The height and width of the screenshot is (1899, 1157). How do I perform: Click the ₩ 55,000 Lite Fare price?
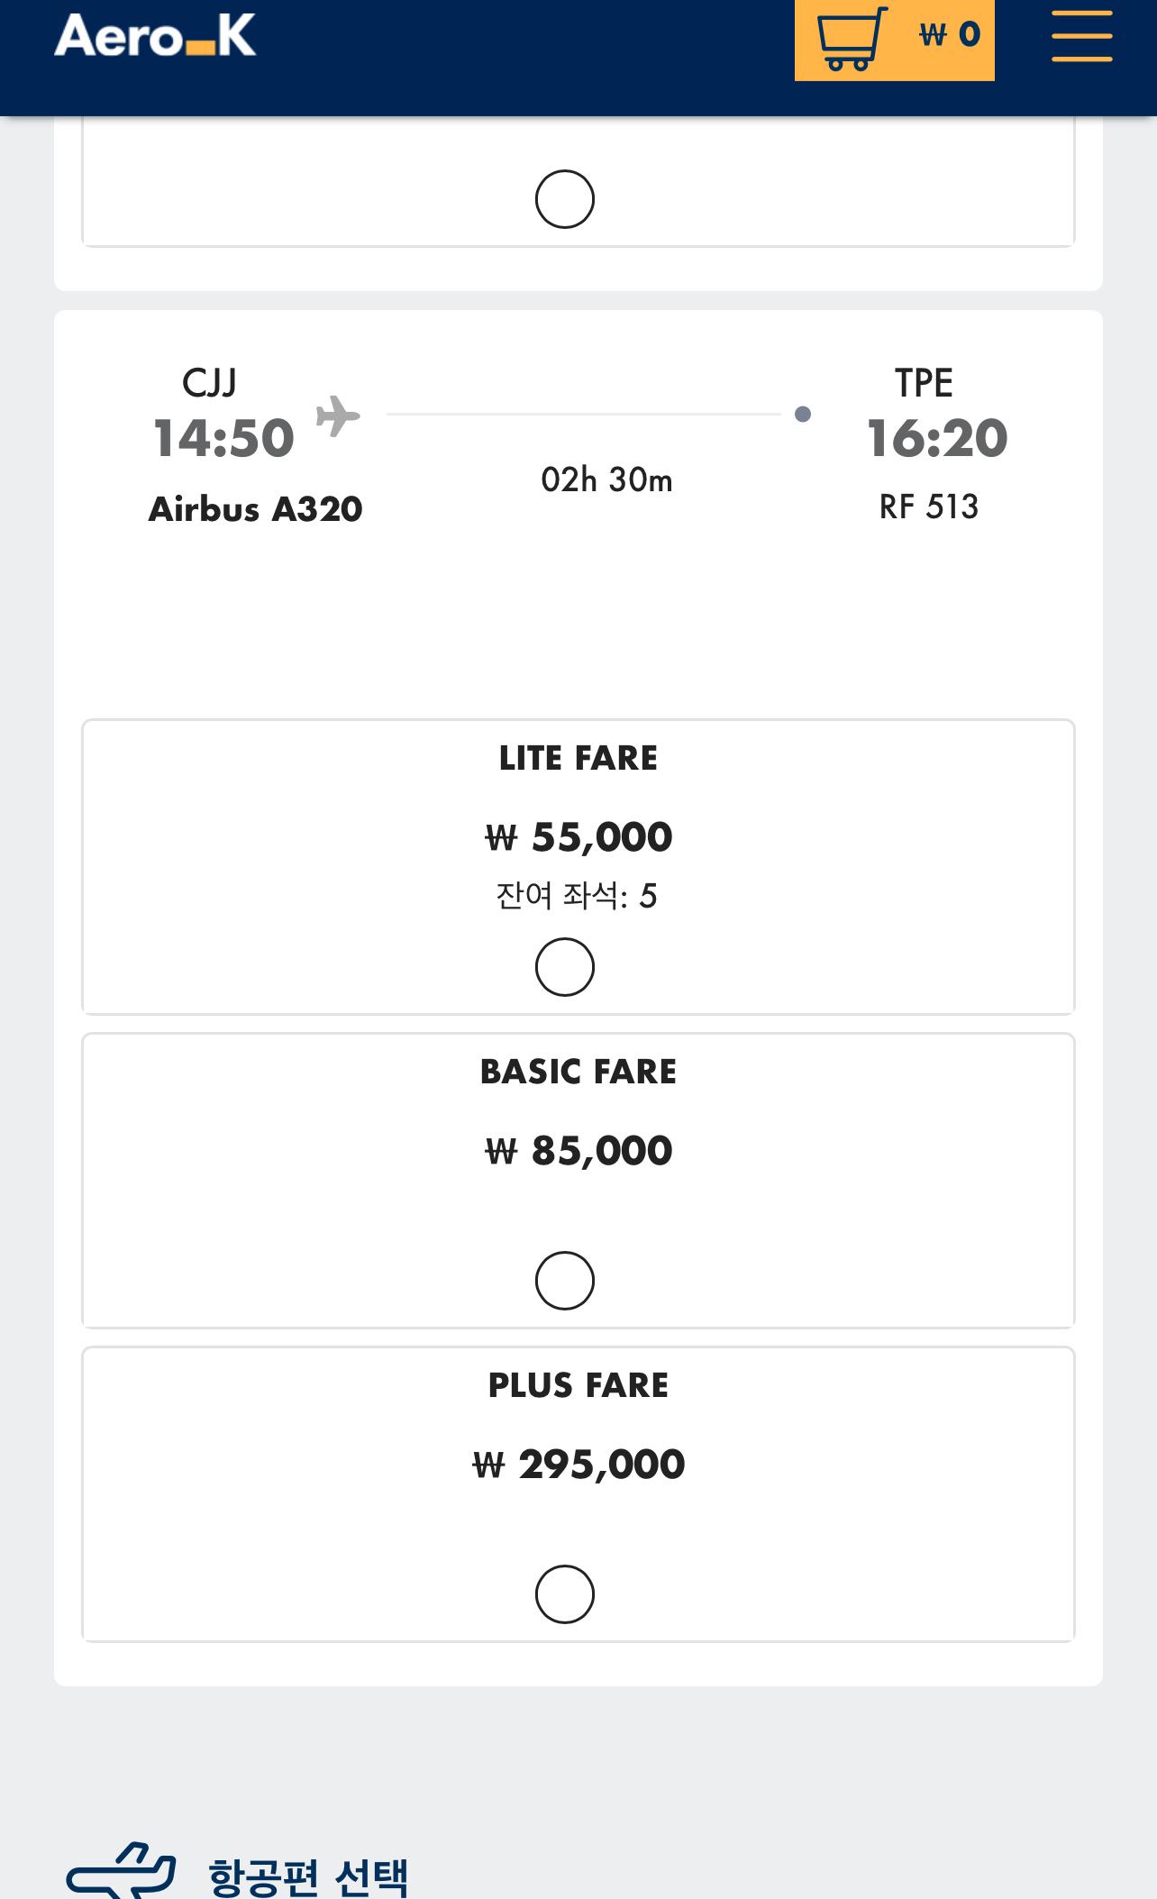[x=578, y=837]
